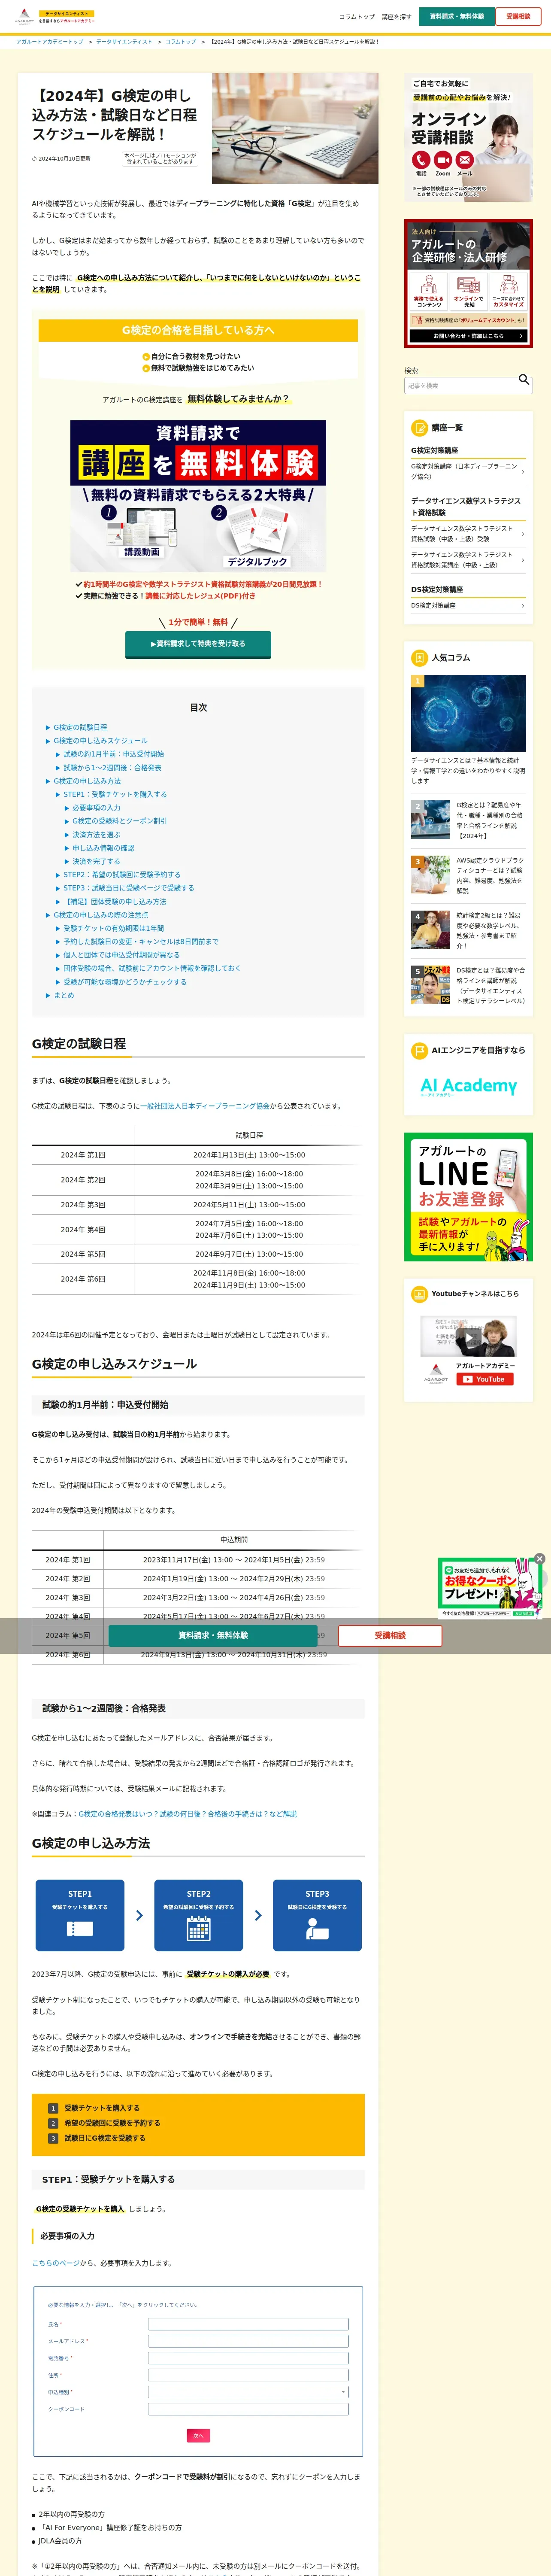Jump to TOC item G検定の申し込みスケジュール

point(100,741)
